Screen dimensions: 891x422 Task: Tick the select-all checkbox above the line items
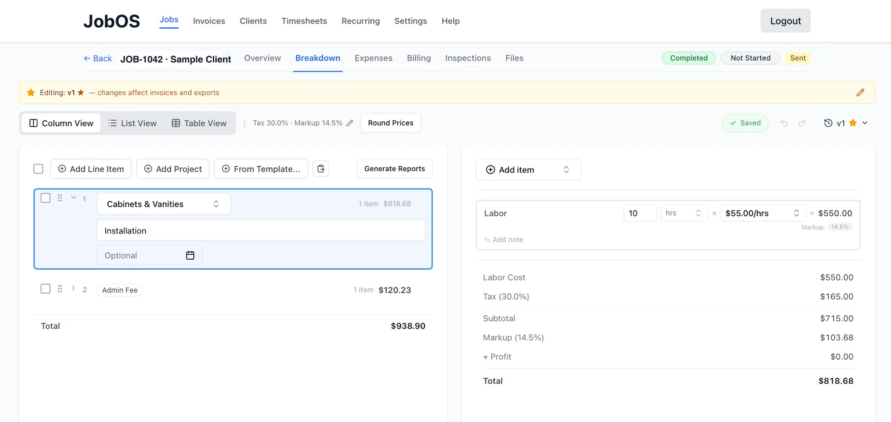[38, 168]
